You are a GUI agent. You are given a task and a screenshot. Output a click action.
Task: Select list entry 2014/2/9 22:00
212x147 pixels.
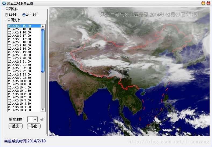tap(24, 68)
